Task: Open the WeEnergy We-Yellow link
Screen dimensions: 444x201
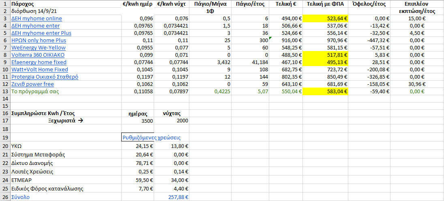Action: [39, 47]
